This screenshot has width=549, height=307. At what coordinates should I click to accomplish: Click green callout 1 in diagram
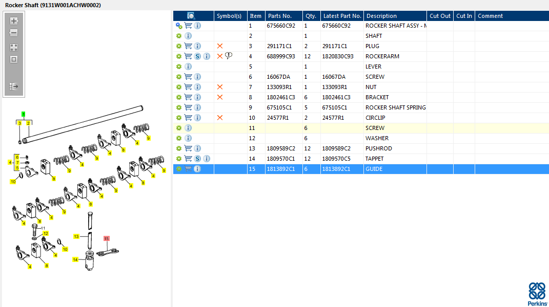[x=24, y=114]
